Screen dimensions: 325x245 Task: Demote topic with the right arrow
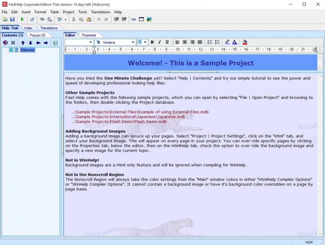pyautogui.click(x=46, y=43)
